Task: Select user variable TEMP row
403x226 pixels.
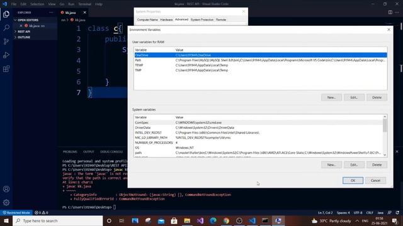Action: pyautogui.click(x=260, y=65)
